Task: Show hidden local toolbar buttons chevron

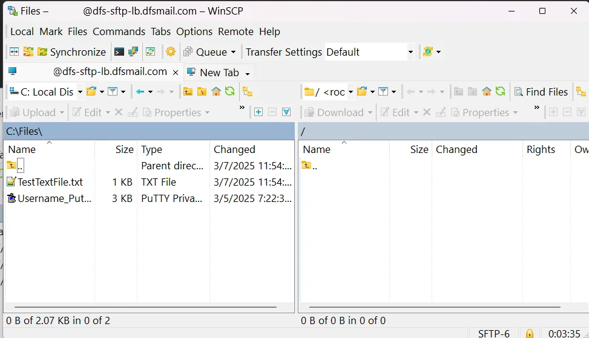Action: tap(242, 108)
